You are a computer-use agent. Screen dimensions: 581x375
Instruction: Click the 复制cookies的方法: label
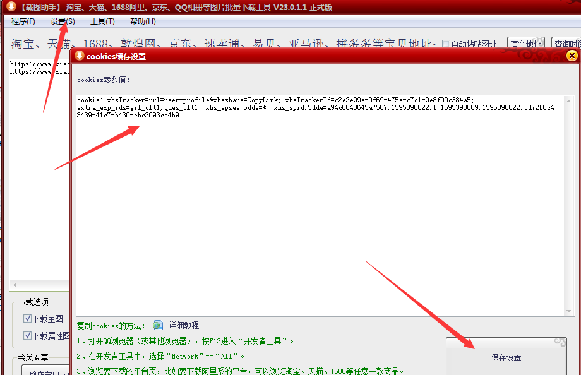click(x=111, y=326)
